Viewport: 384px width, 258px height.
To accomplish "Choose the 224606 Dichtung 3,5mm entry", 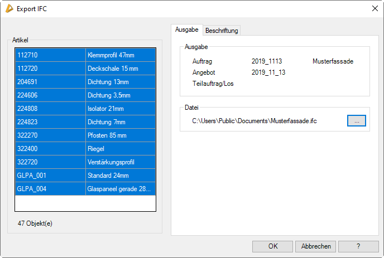I will [85, 95].
